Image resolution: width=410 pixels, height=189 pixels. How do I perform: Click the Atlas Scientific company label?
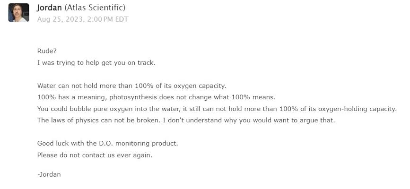click(96, 8)
